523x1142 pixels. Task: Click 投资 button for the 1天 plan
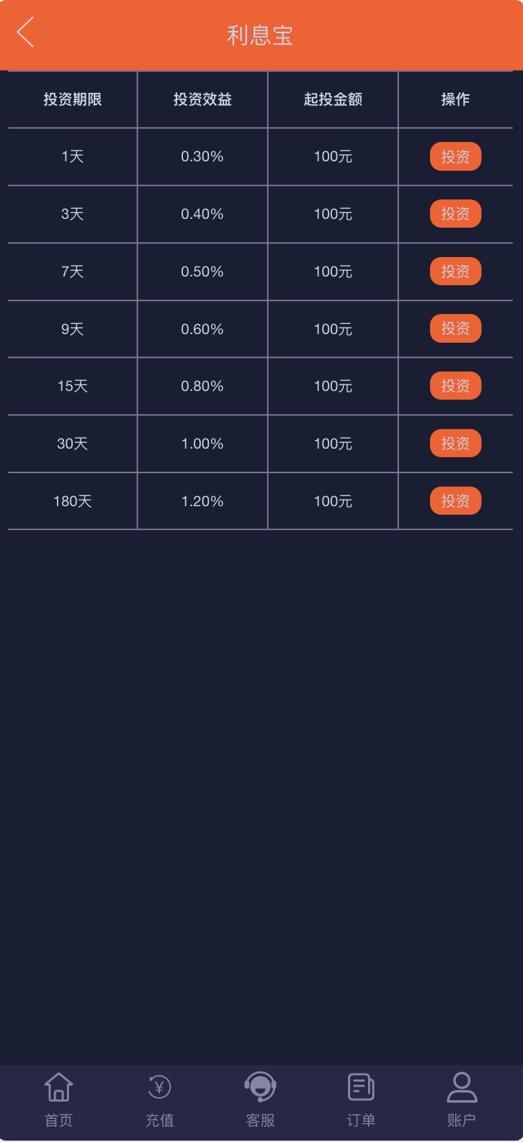pyautogui.click(x=455, y=156)
